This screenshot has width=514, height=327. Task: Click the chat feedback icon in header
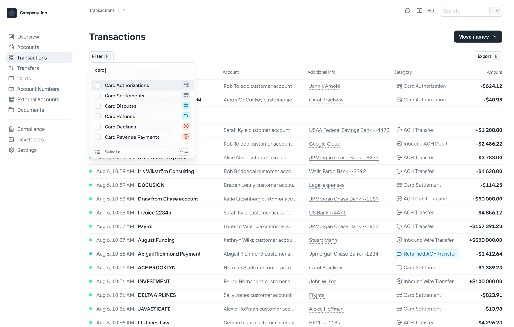coord(408,11)
